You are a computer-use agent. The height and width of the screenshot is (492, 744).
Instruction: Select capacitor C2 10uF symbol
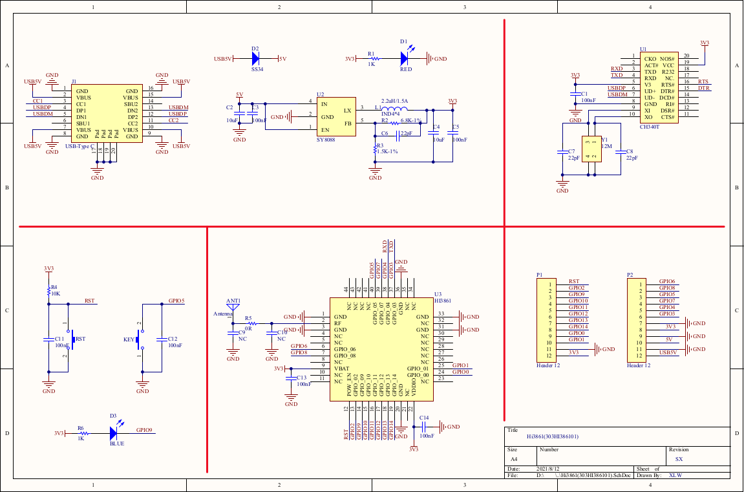click(x=239, y=113)
